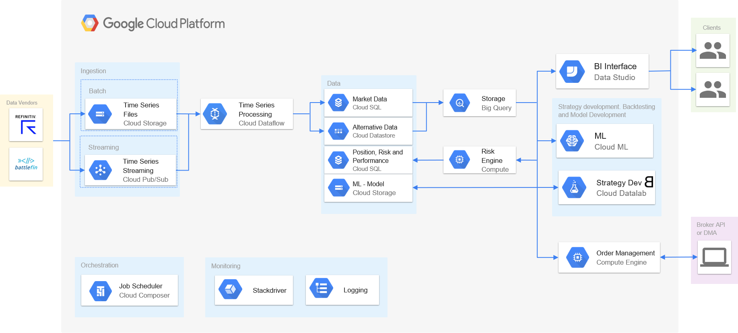Click the Logging text label
Image resolution: width=738 pixels, height=333 pixels.
tap(355, 290)
